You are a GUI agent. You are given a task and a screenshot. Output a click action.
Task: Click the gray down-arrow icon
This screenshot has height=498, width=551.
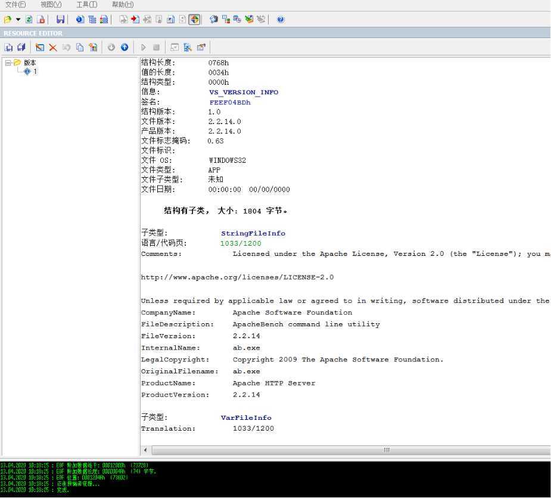point(111,47)
